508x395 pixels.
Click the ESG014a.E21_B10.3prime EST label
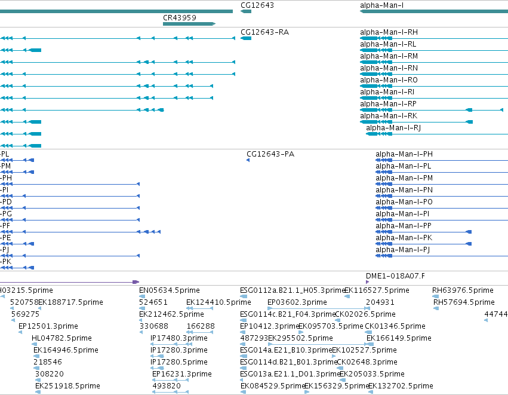pos(287,350)
